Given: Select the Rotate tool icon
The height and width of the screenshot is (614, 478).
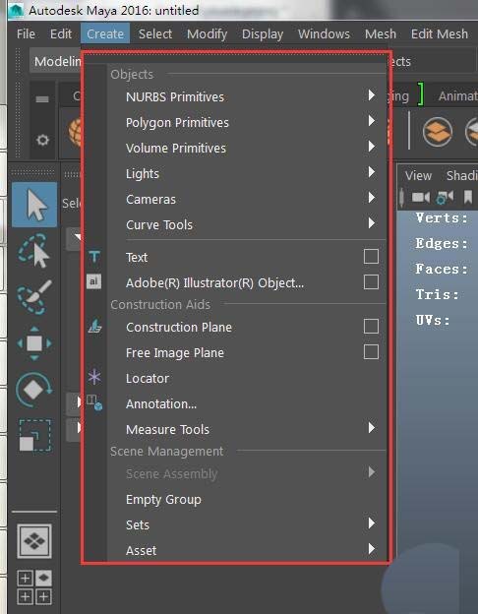Looking at the screenshot, I should click(x=34, y=390).
